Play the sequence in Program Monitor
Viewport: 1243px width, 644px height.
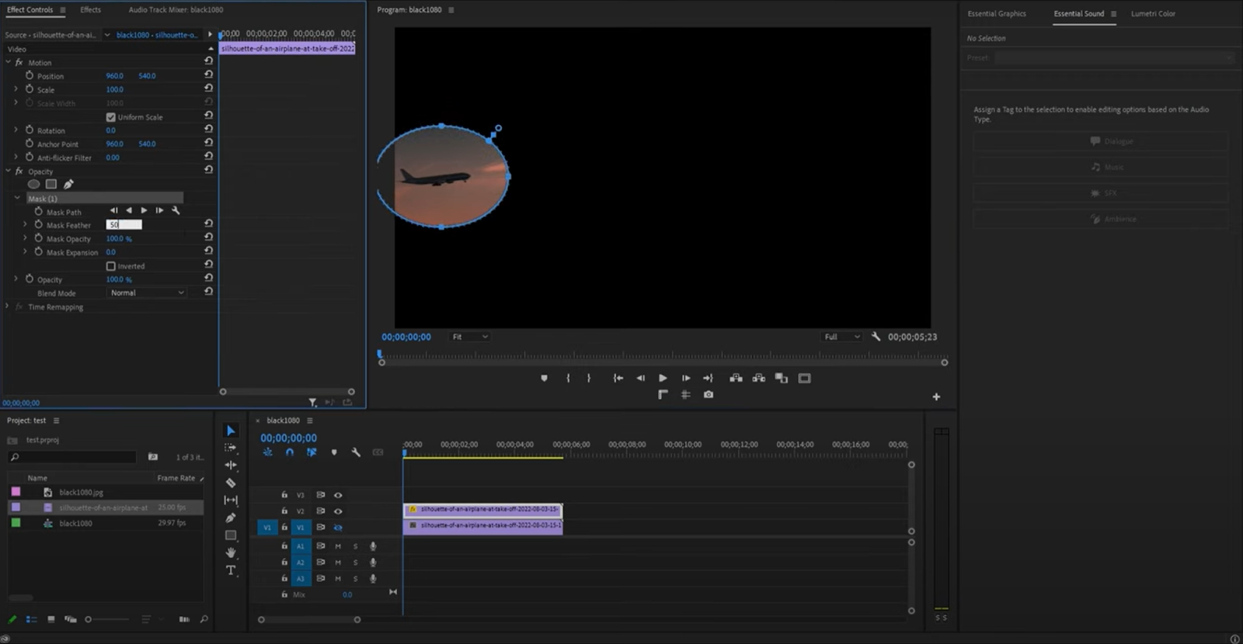coord(663,379)
